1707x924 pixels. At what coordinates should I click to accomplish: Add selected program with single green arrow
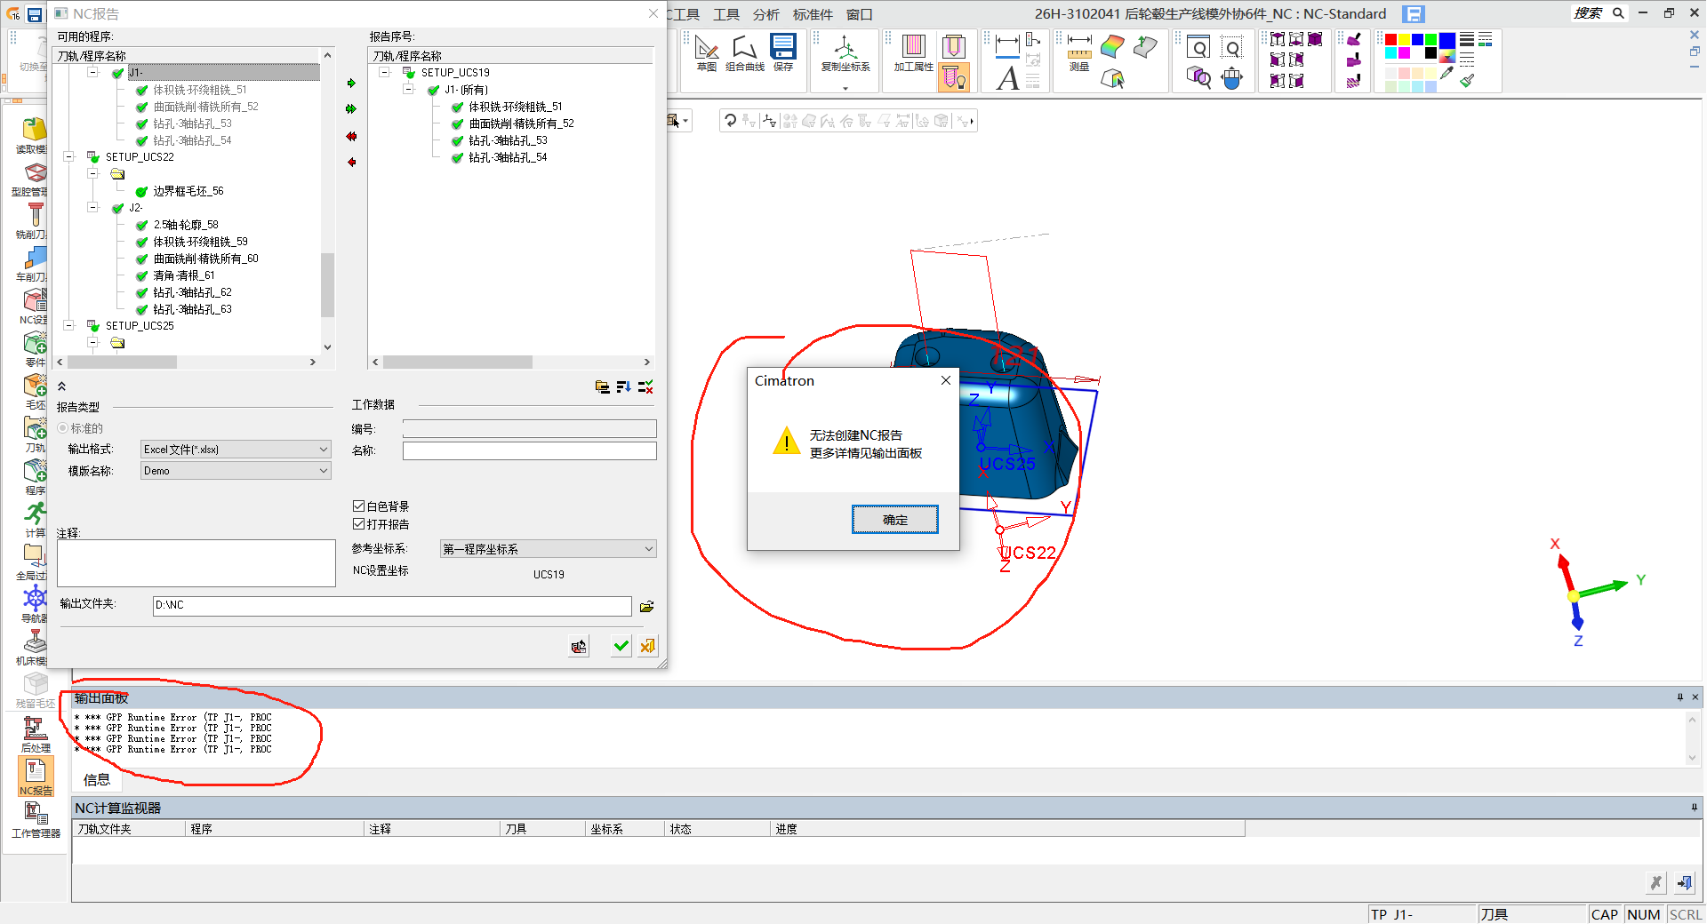pyautogui.click(x=351, y=83)
